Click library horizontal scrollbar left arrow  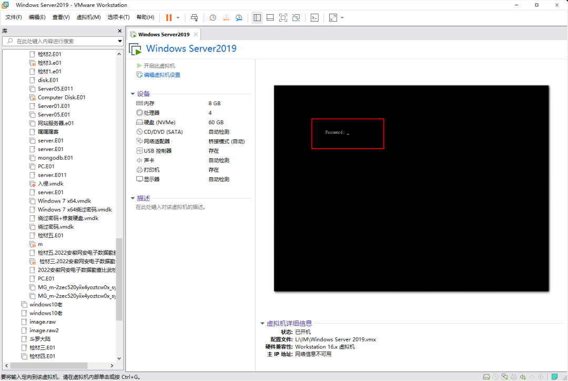(6, 366)
